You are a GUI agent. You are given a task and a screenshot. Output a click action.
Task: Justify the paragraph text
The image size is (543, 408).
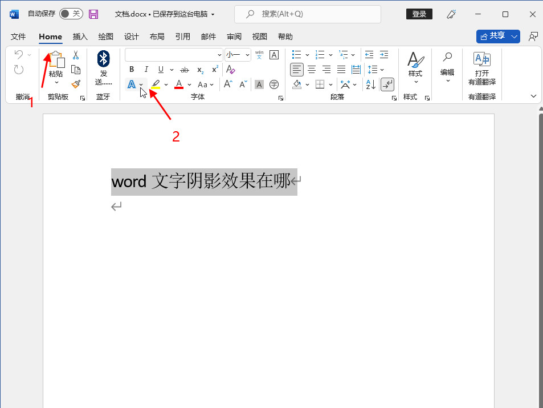coord(341,70)
